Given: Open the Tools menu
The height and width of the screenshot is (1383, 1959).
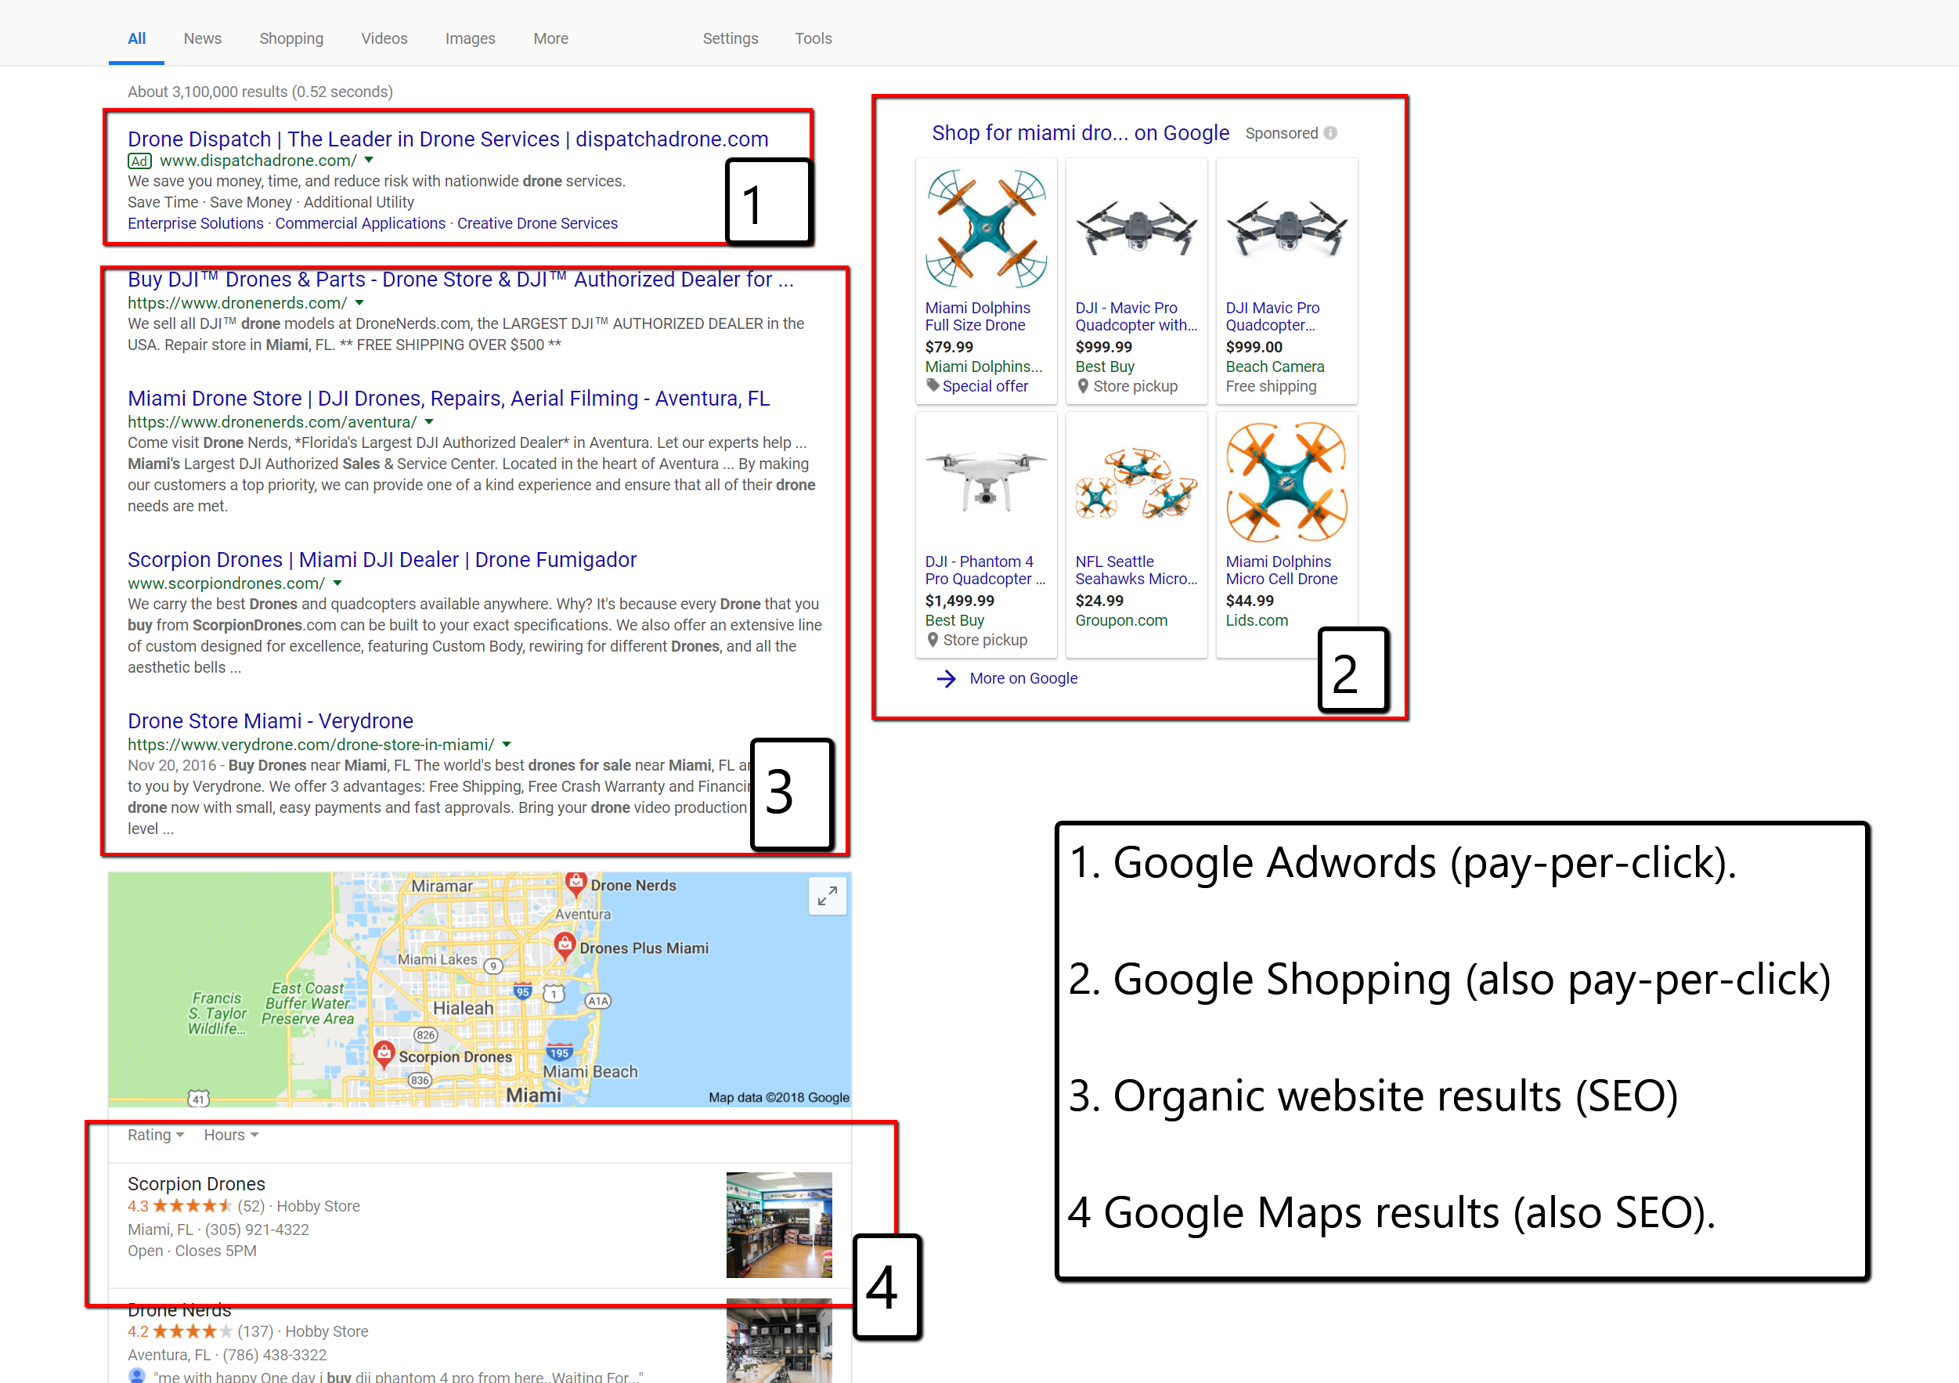Looking at the screenshot, I should (812, 38).
